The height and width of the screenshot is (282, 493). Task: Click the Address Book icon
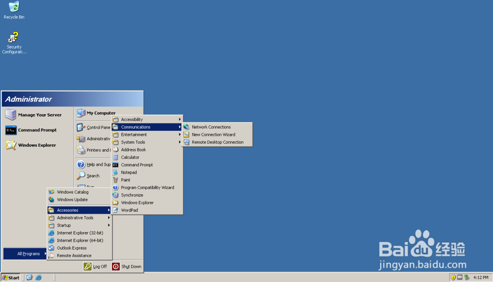point(115,150)
